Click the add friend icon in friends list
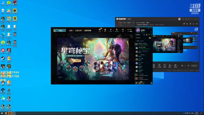Image resolution: width=204 pixels, height=115 pixels. (144, 35)
